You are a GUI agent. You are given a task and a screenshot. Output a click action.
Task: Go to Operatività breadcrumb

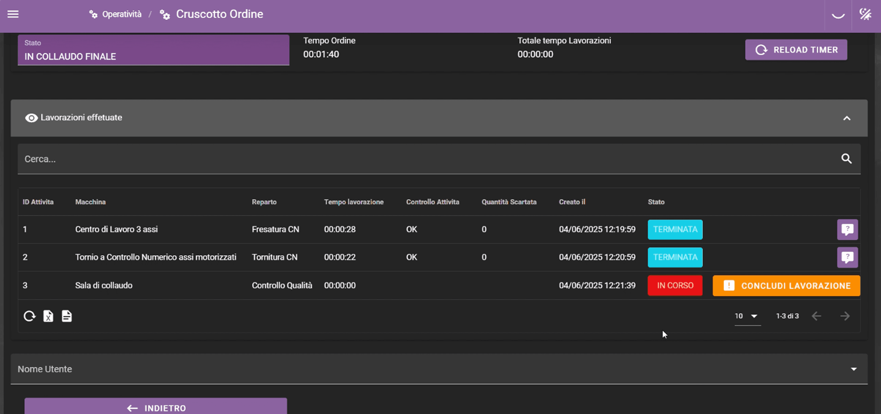coord(121,14)
